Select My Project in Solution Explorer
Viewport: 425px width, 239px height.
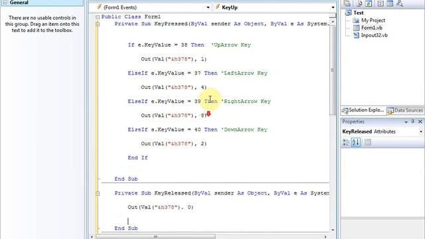(373, 21)
